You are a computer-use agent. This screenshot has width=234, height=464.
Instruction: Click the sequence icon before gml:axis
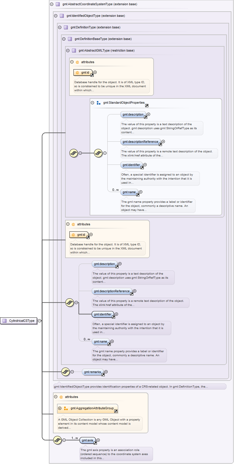(58, 440)
